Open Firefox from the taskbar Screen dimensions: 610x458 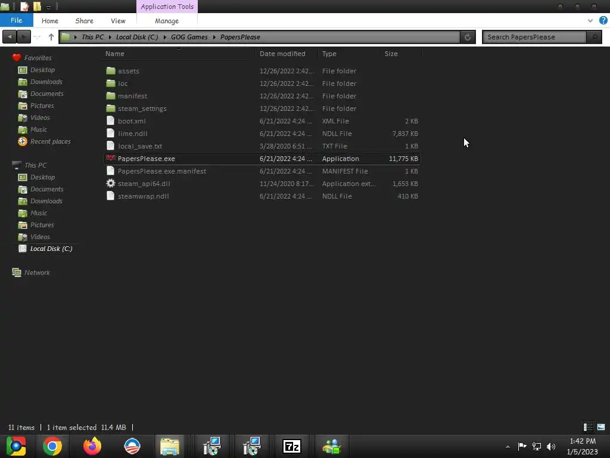(92, 446)
